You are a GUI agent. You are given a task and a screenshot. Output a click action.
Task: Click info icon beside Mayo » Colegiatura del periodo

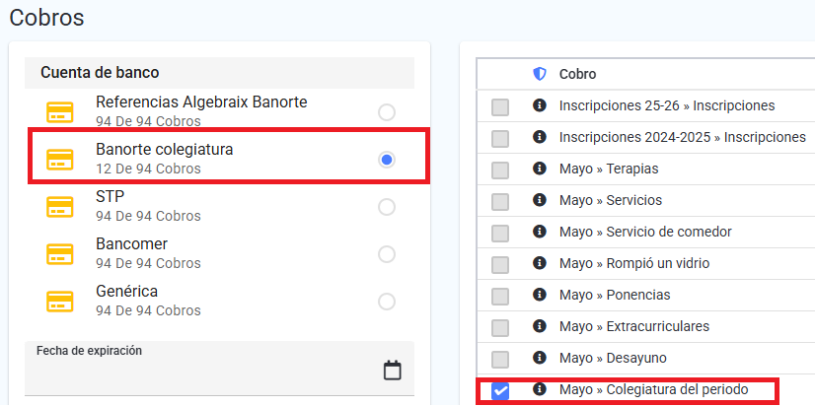coord(540,389)
